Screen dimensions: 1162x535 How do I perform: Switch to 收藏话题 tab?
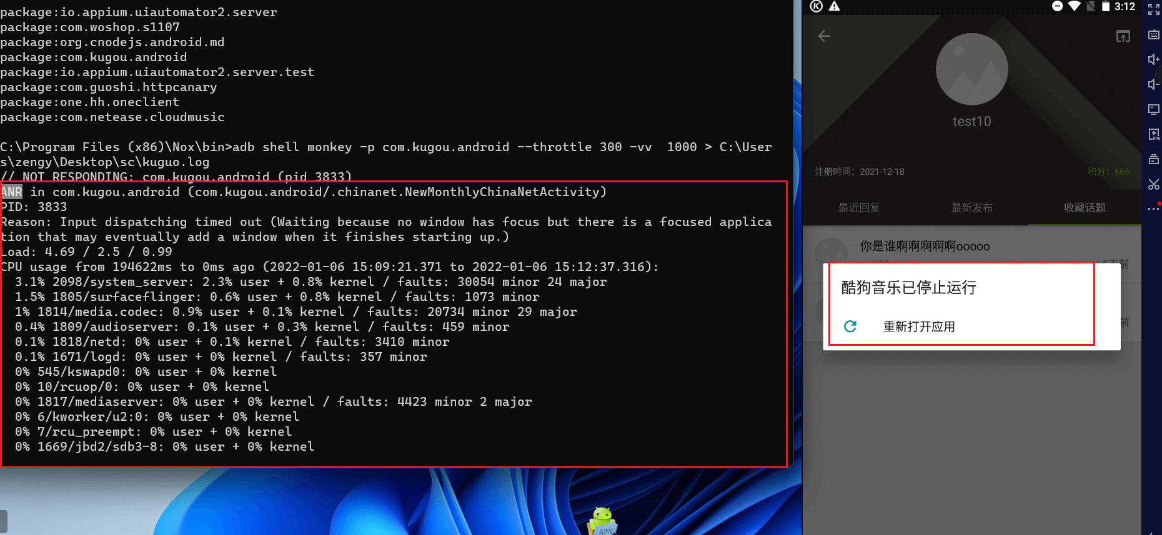pos(1085,208)
